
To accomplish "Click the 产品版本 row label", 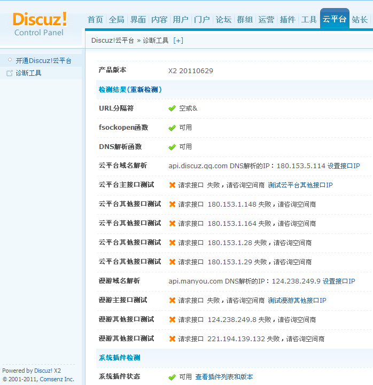I will (x=113, y=70).
